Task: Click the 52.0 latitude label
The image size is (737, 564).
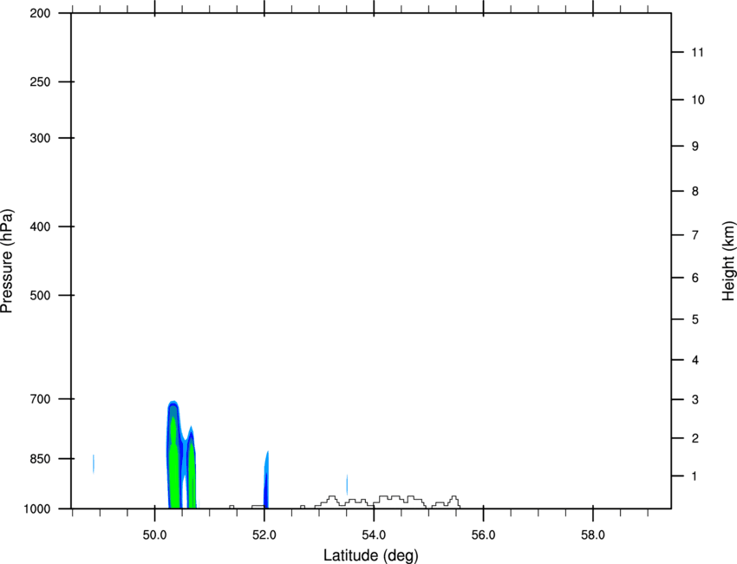Action: [x=264, y=535]
